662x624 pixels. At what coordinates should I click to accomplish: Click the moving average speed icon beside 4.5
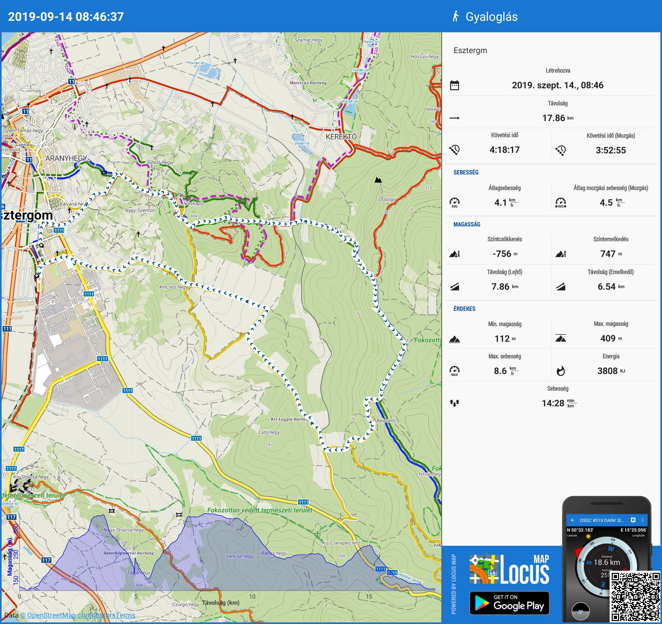(x=561, y=202)
